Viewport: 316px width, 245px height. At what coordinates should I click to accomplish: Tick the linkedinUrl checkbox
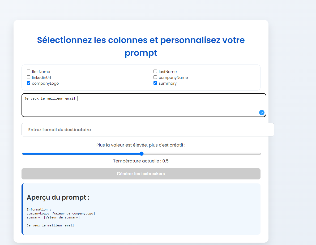point(29,77)
